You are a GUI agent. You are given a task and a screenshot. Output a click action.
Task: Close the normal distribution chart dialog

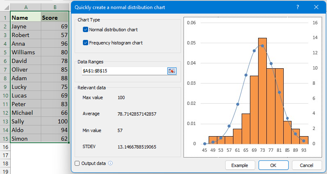pos(316,7)
